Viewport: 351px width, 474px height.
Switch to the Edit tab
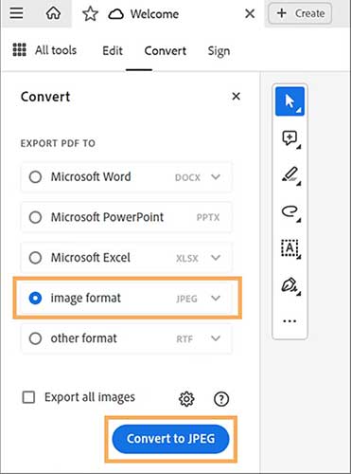pyautogui.click(x=113, y=50)
